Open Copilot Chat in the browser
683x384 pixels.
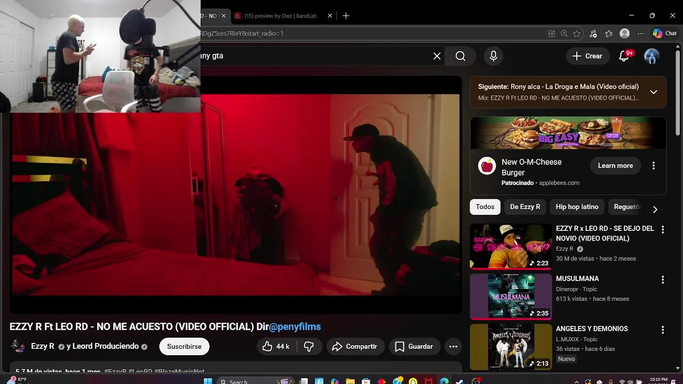point(664,34)
